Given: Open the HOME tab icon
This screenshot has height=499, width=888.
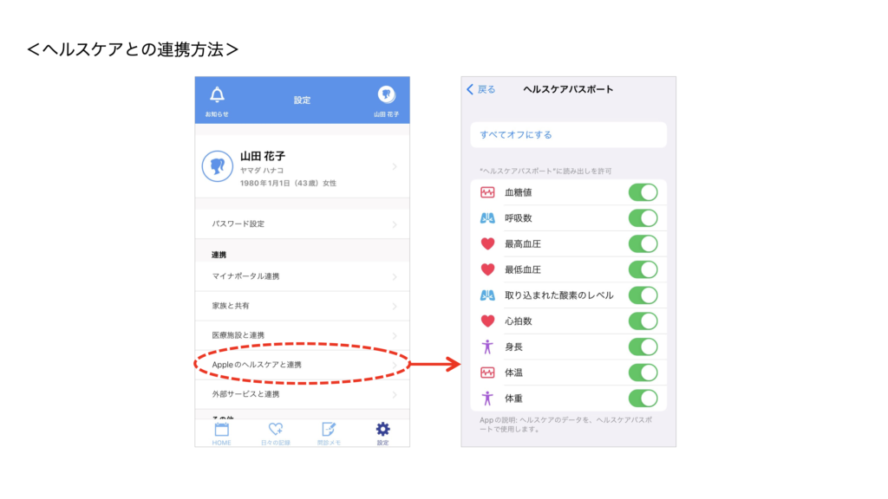Looking at the screenshot, I should (221, 429).
